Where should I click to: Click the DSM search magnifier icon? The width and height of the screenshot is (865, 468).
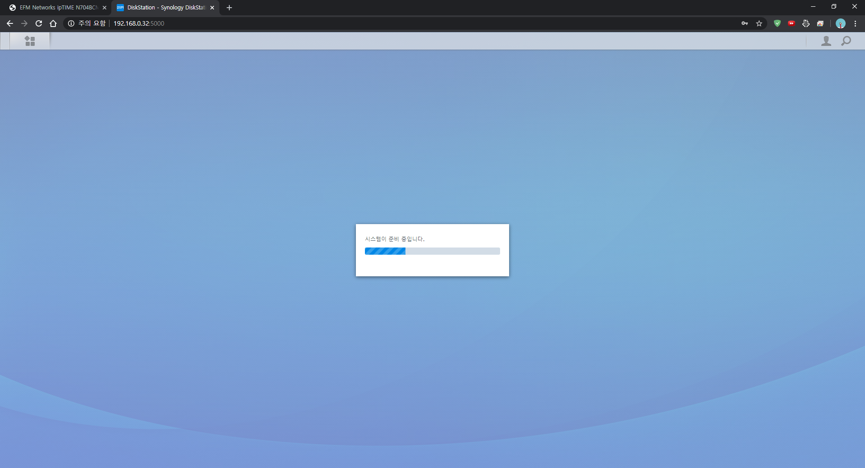[846, 41]
